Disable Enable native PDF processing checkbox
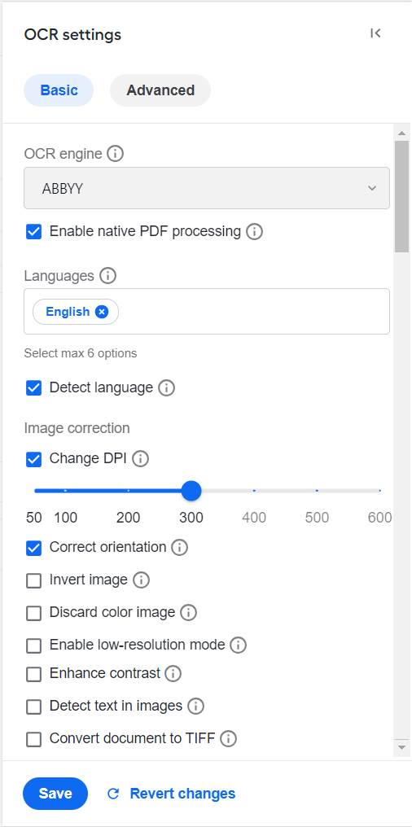This screenshot has width=412, height=827. (33, 231)
